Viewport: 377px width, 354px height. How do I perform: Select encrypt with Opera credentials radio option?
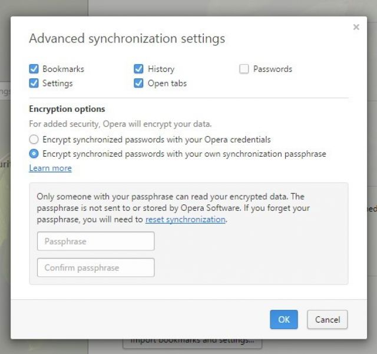[34, 139]
